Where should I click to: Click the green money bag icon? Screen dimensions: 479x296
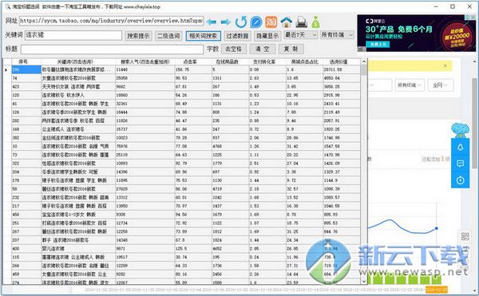tap(315, 22)
